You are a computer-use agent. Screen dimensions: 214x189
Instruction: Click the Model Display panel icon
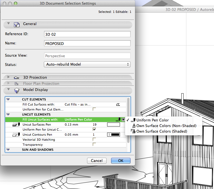(17, 90)
